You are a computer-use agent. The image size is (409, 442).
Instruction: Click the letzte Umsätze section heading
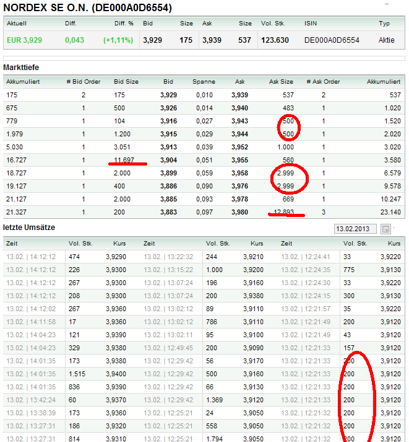[x=29, y=228]
